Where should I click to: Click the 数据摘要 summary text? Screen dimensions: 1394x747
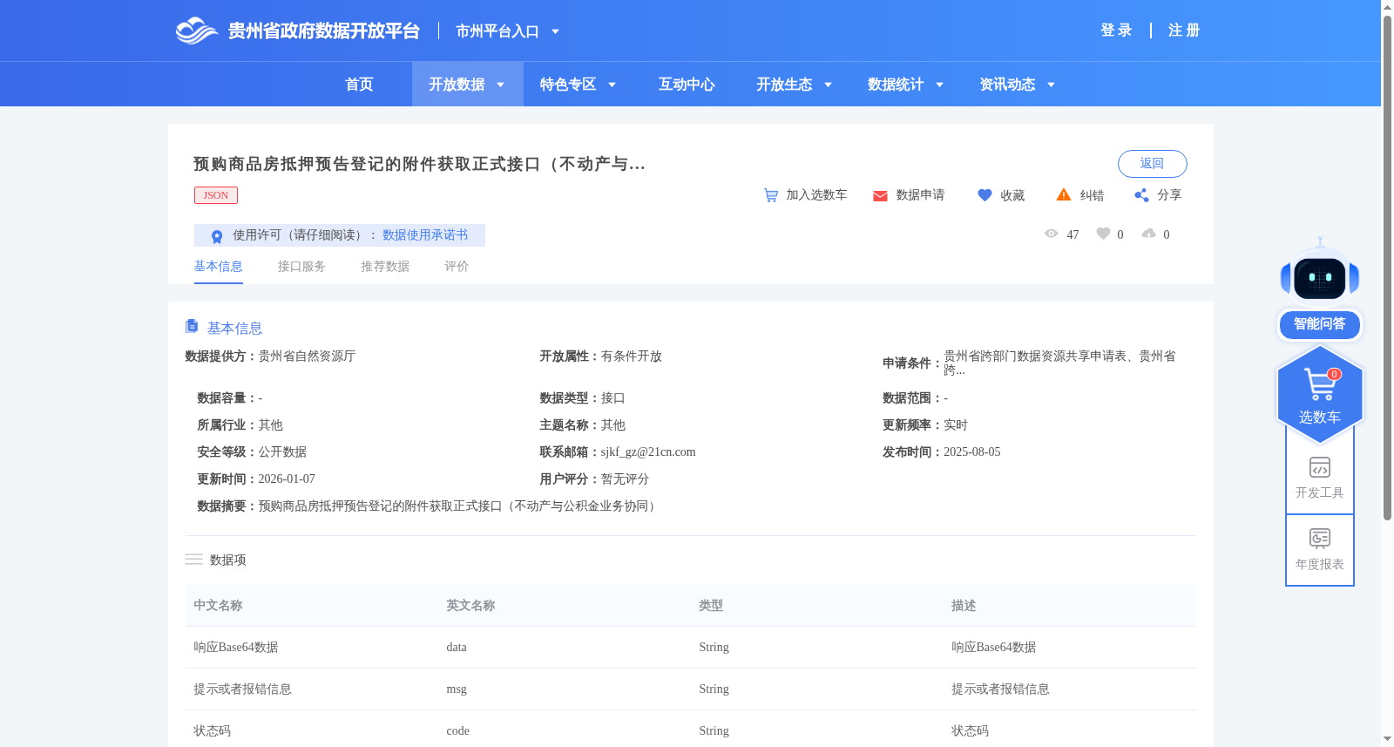tap(459, 506)
